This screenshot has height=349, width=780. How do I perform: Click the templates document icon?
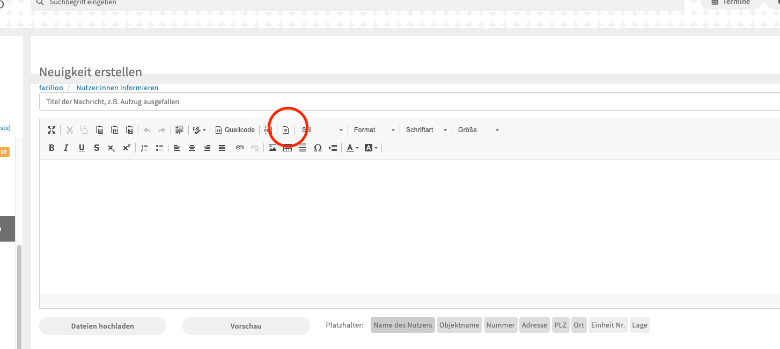tap(286, 130)
